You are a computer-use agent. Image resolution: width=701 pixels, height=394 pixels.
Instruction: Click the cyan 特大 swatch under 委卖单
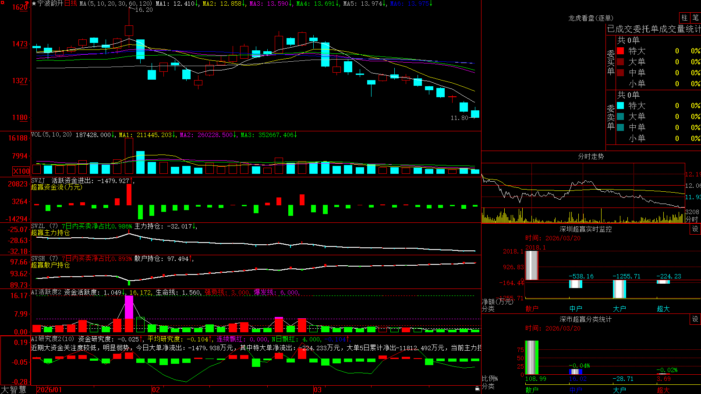pyautogui.click(x=620, y=106)
